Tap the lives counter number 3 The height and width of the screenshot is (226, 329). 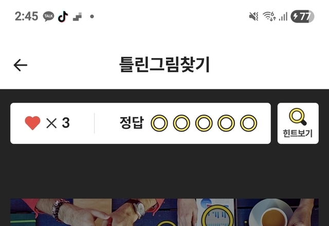pyautogui.click(x=66, y=123)
